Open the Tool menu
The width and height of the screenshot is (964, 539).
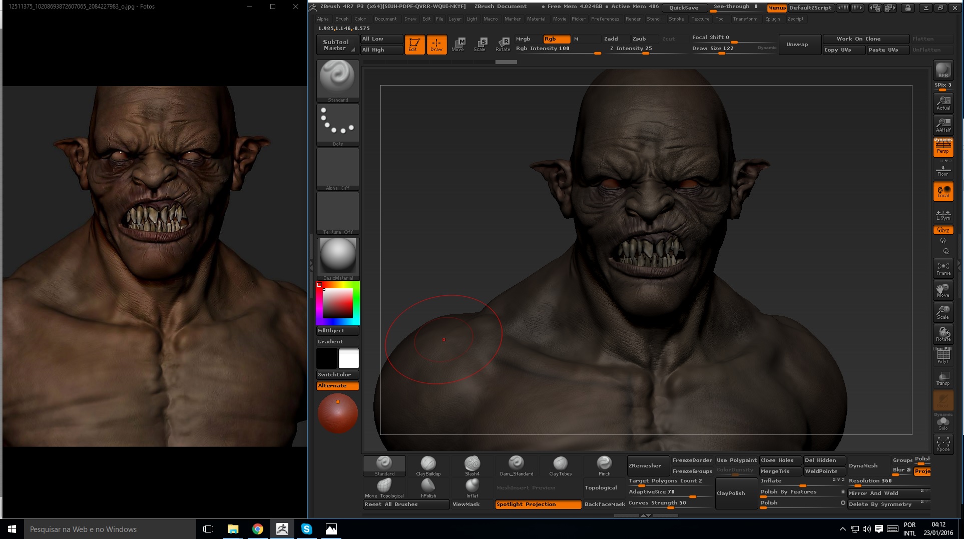coord(720,19)
